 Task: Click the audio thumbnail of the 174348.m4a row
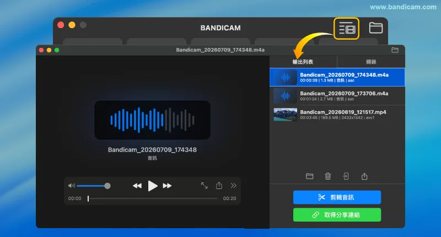tap(285, 77)
